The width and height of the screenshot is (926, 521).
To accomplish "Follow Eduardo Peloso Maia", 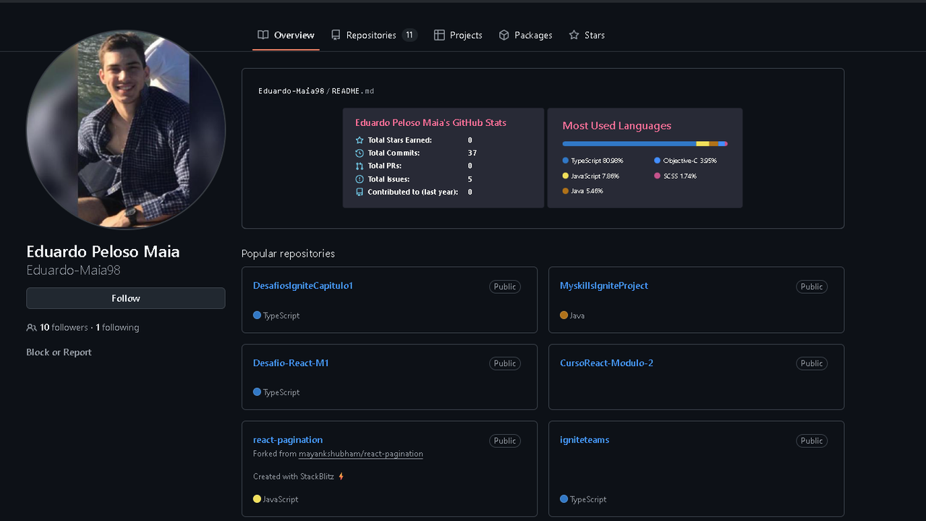I will 126,298.
